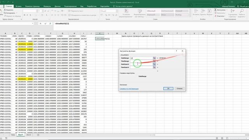Click Format Painter (Формат по образцу)
Screen dimensions: 249x140
click(12, 16)
